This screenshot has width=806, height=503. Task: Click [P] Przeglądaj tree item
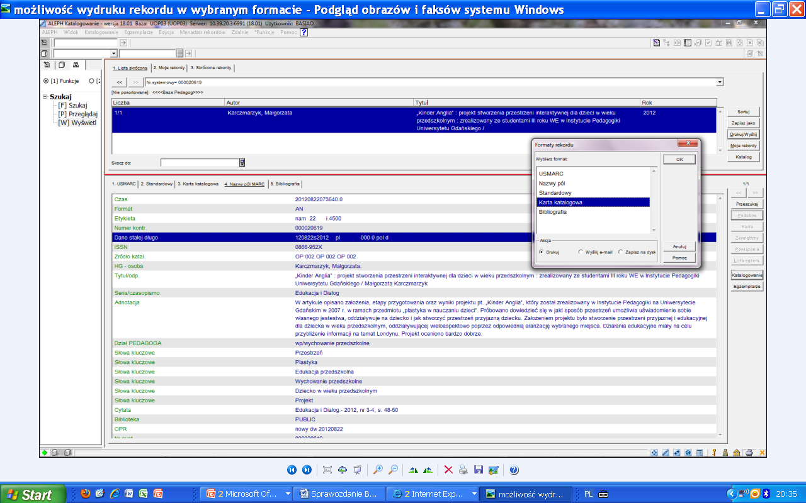77,114
